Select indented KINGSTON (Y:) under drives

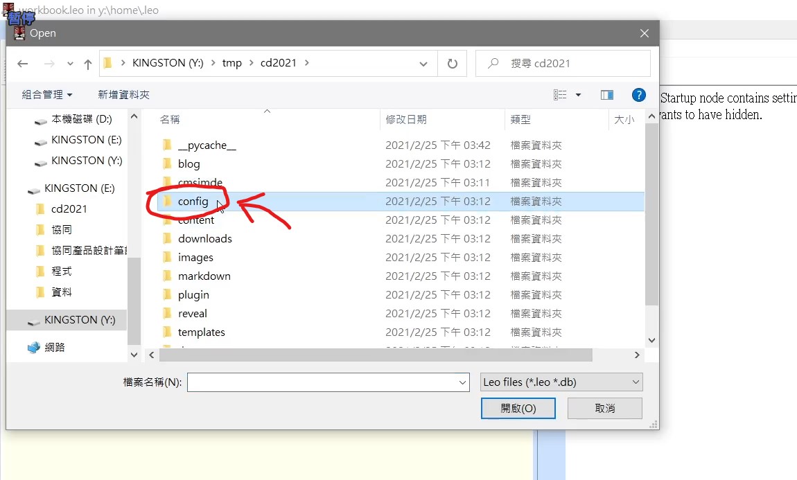[x=87, y=161]
